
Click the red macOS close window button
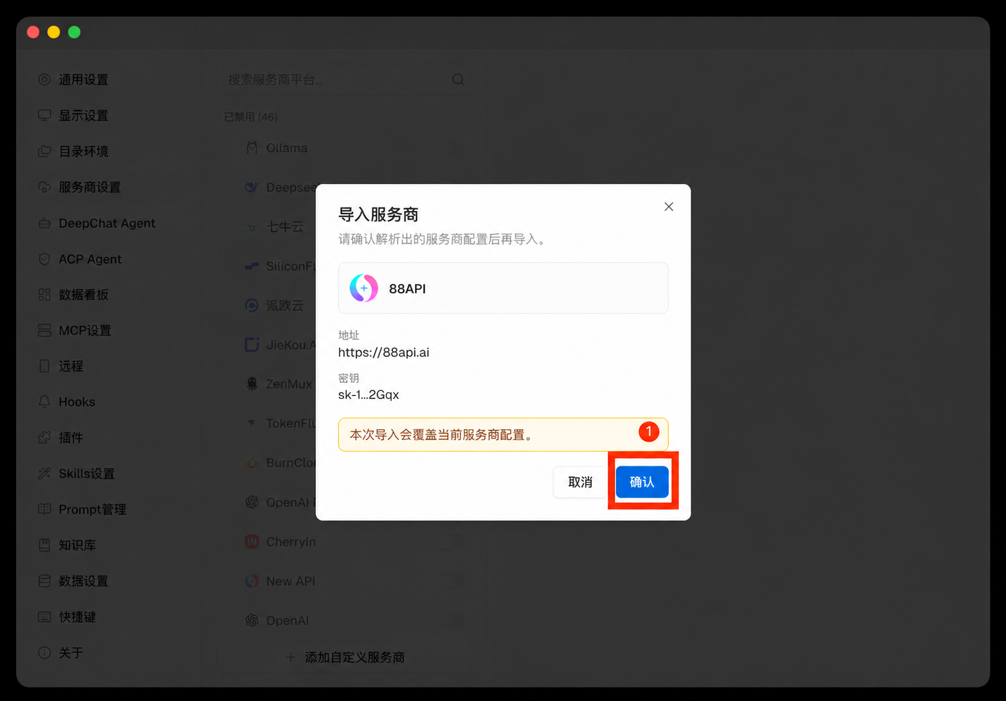(x=33, y=32)
